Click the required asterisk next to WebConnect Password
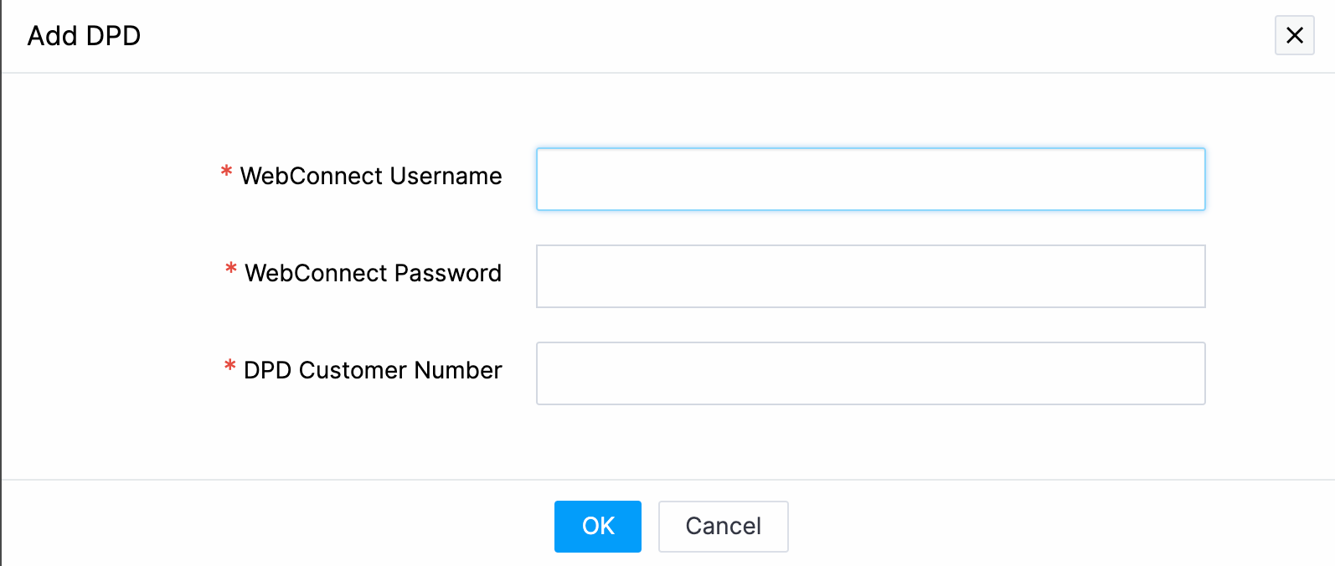 pos(231,270)
